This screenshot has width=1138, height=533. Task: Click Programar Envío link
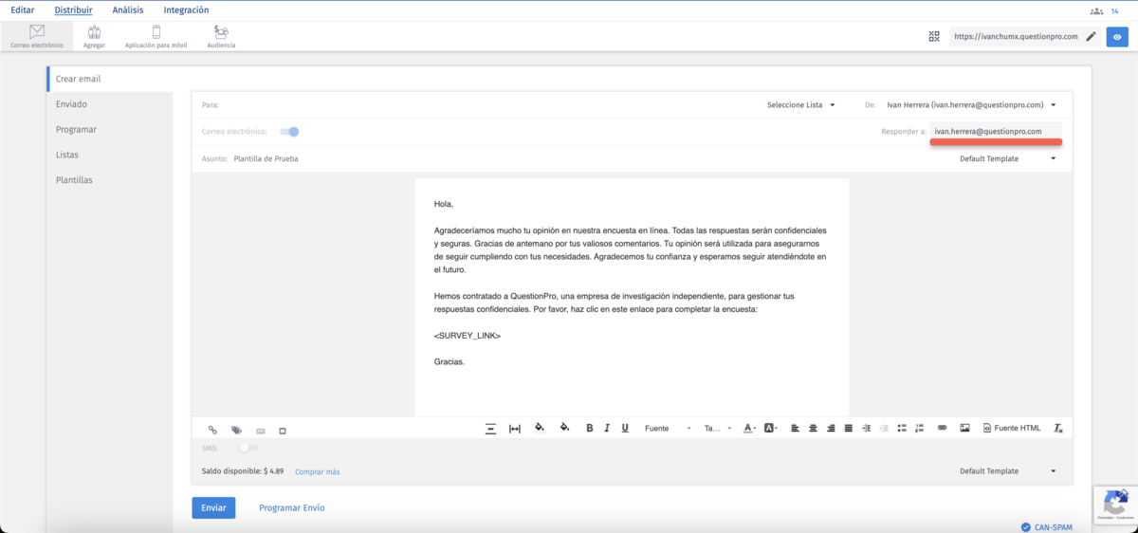coord(292,507)
